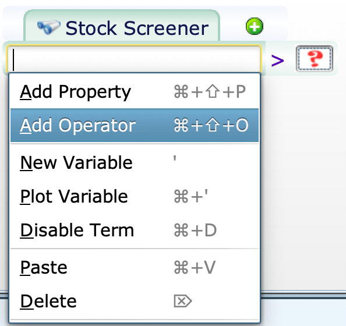The height and width of the screenshot is (326, 346).
Task: Choose Paste in the context menu
Action: (135, 268)
